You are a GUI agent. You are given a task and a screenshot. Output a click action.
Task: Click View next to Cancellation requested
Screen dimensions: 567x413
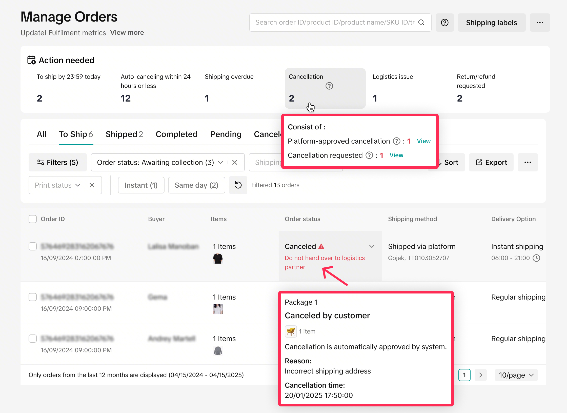pos(396,155)
